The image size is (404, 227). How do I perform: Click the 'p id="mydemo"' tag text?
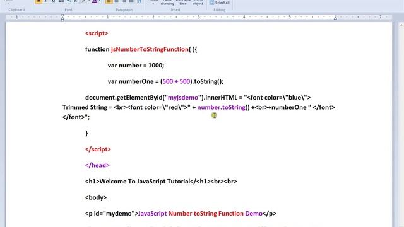coord(112,214)
